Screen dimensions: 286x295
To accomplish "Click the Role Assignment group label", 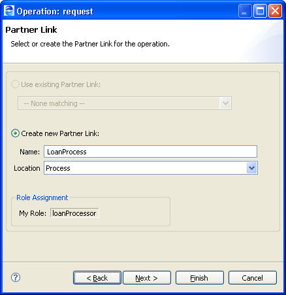I will [42, 198].
